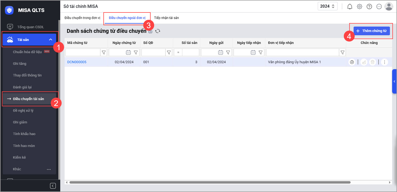Delete voucher DCN000005 with trash icon

(x=373, y=62)
